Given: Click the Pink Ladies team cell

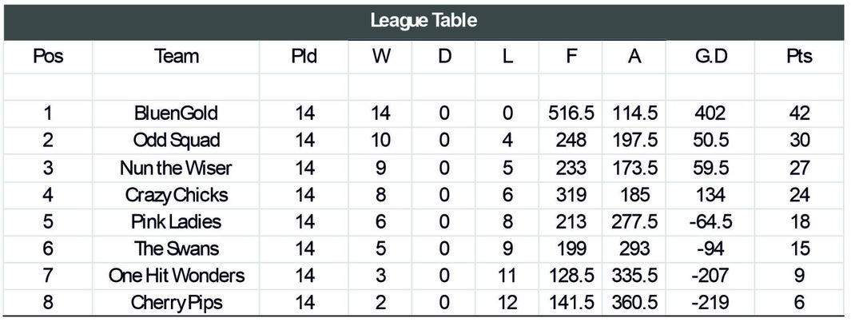Looking at the screenshot, I should (x=177, y=222).
